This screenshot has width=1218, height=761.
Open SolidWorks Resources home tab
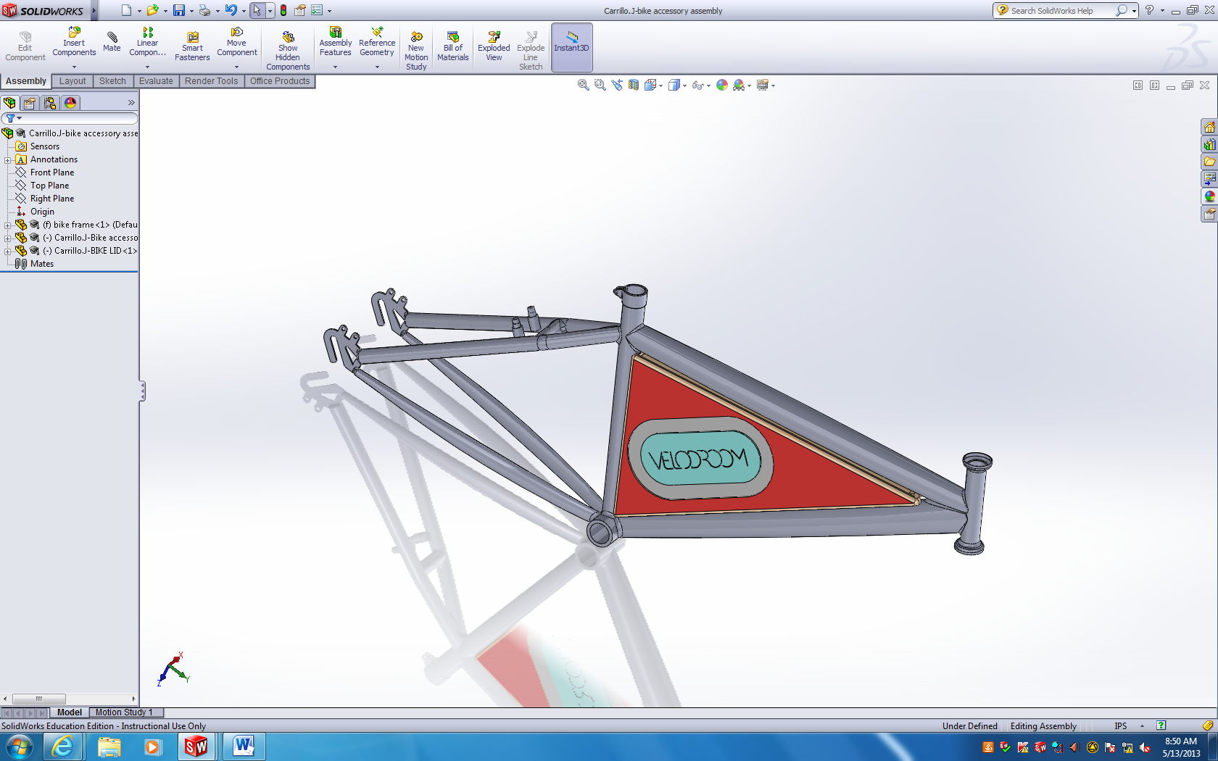(x=1209, y=128)
